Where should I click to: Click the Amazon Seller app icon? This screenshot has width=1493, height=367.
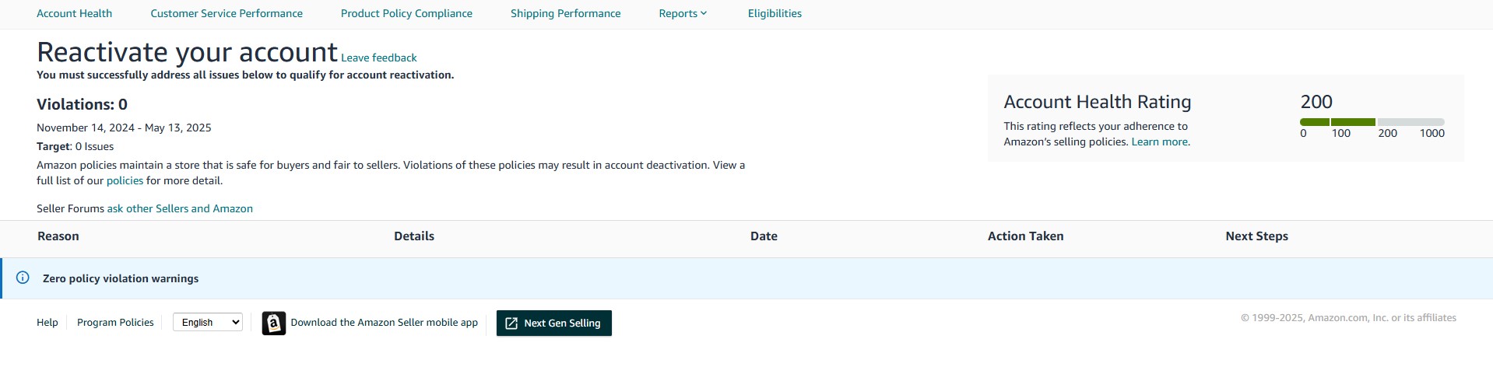point(274,323)
